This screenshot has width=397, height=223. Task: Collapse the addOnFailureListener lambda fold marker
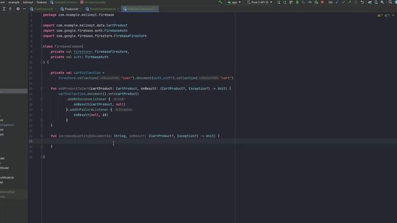pyautogui.click(x=42, y=110)
